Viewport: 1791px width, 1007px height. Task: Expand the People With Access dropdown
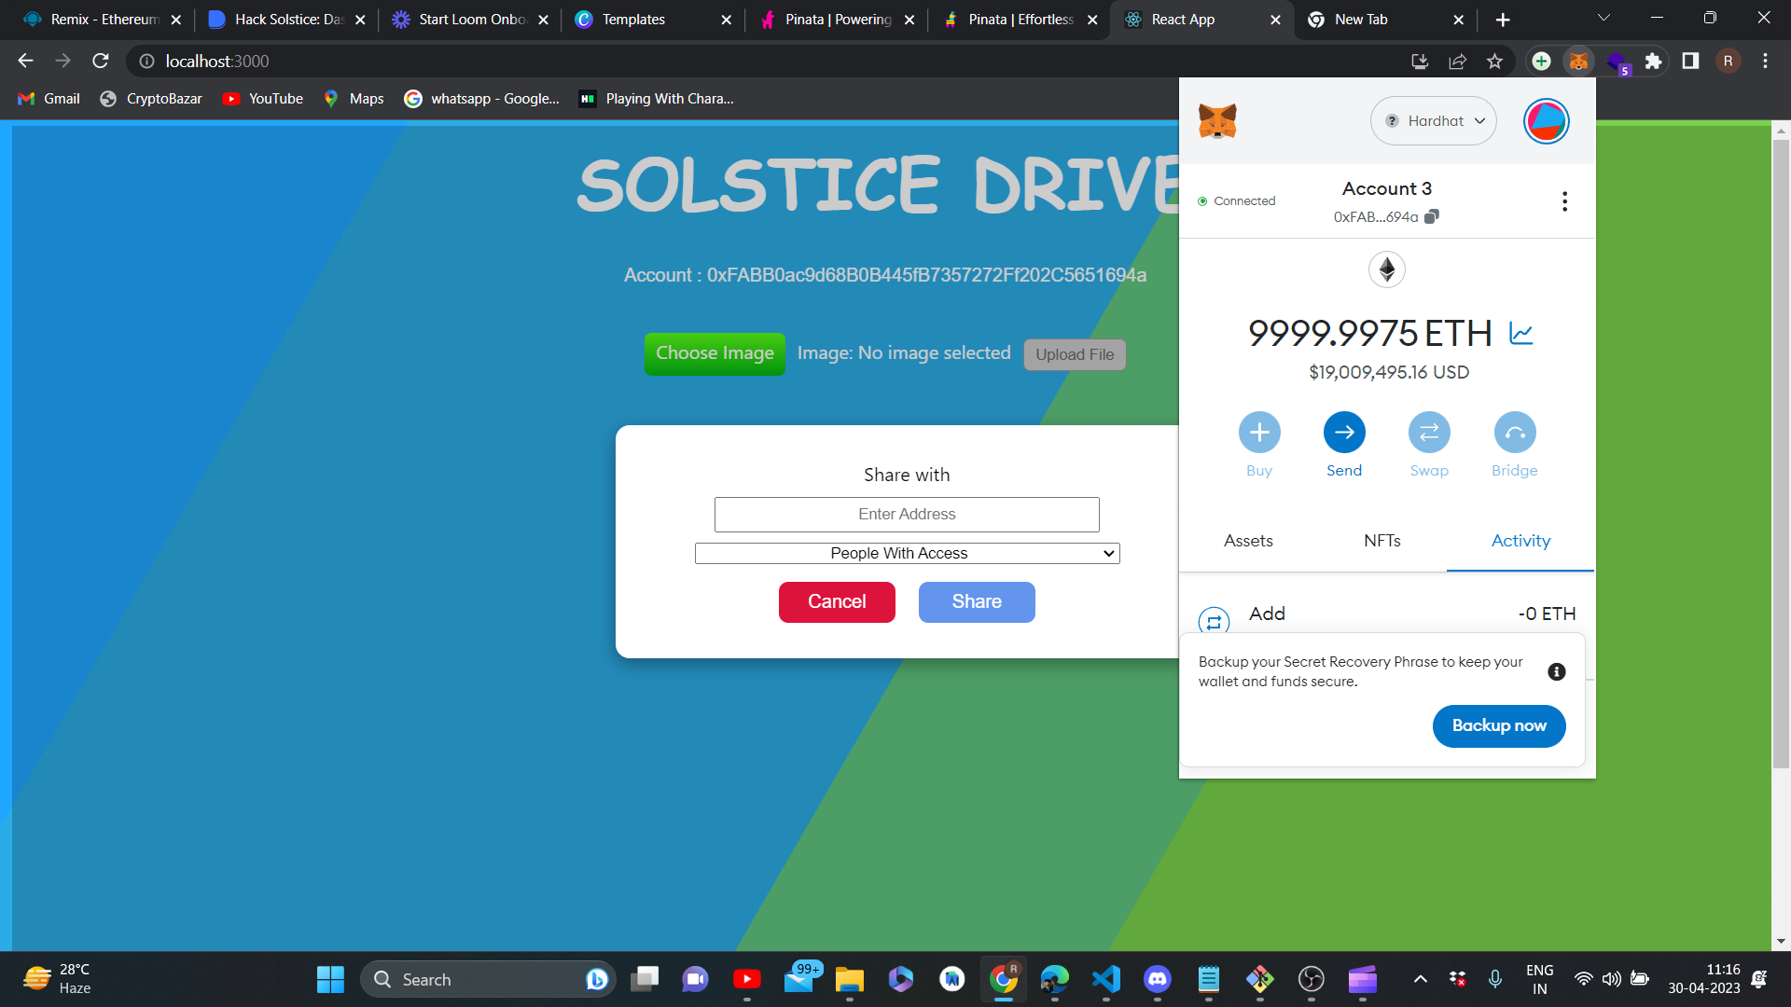pyautogui.click(x=906, y=553)
